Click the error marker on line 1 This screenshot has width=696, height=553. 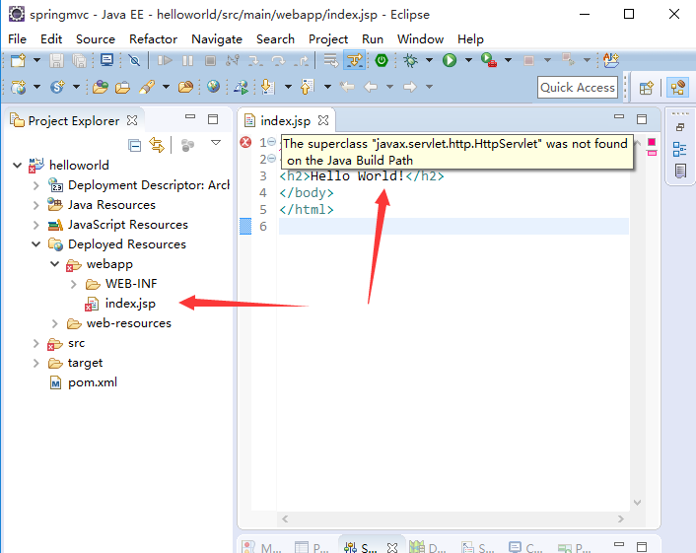(245, 143)
